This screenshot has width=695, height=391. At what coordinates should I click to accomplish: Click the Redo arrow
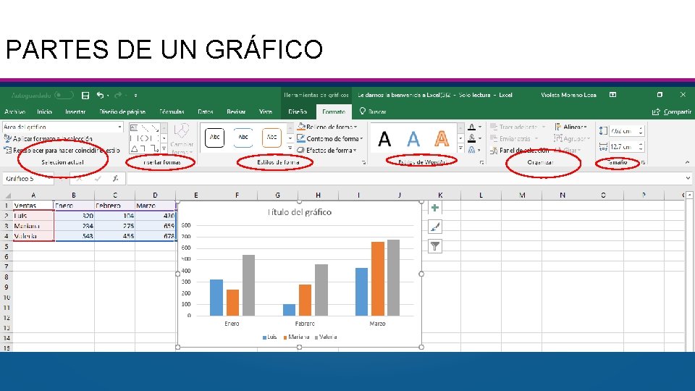118,96
